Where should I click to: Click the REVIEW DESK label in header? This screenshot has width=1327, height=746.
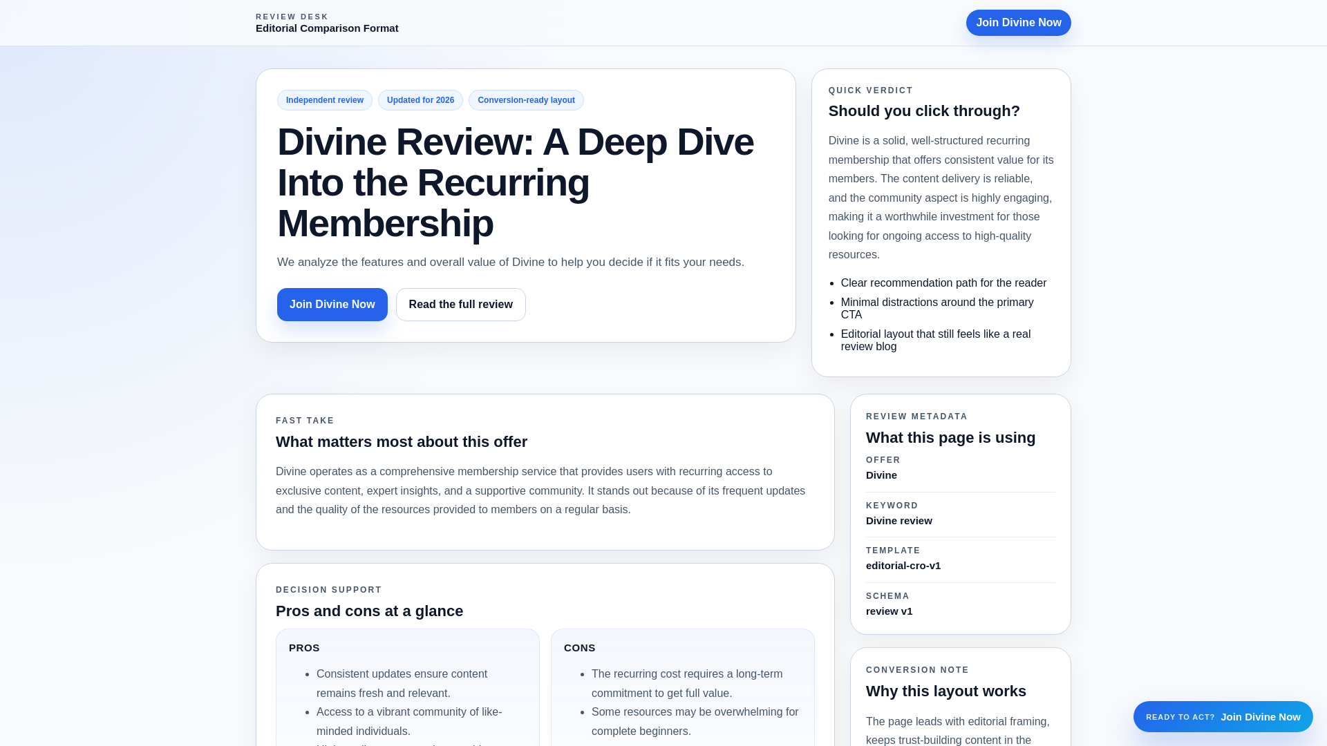pyautogui.click(x=292, y=17)
